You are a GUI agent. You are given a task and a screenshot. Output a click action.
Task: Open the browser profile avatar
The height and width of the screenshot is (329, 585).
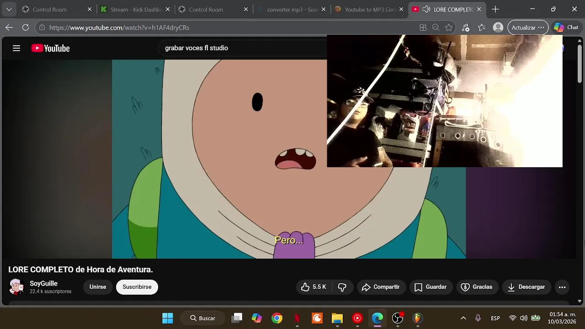pyautogui.click(x=498, y=27)
